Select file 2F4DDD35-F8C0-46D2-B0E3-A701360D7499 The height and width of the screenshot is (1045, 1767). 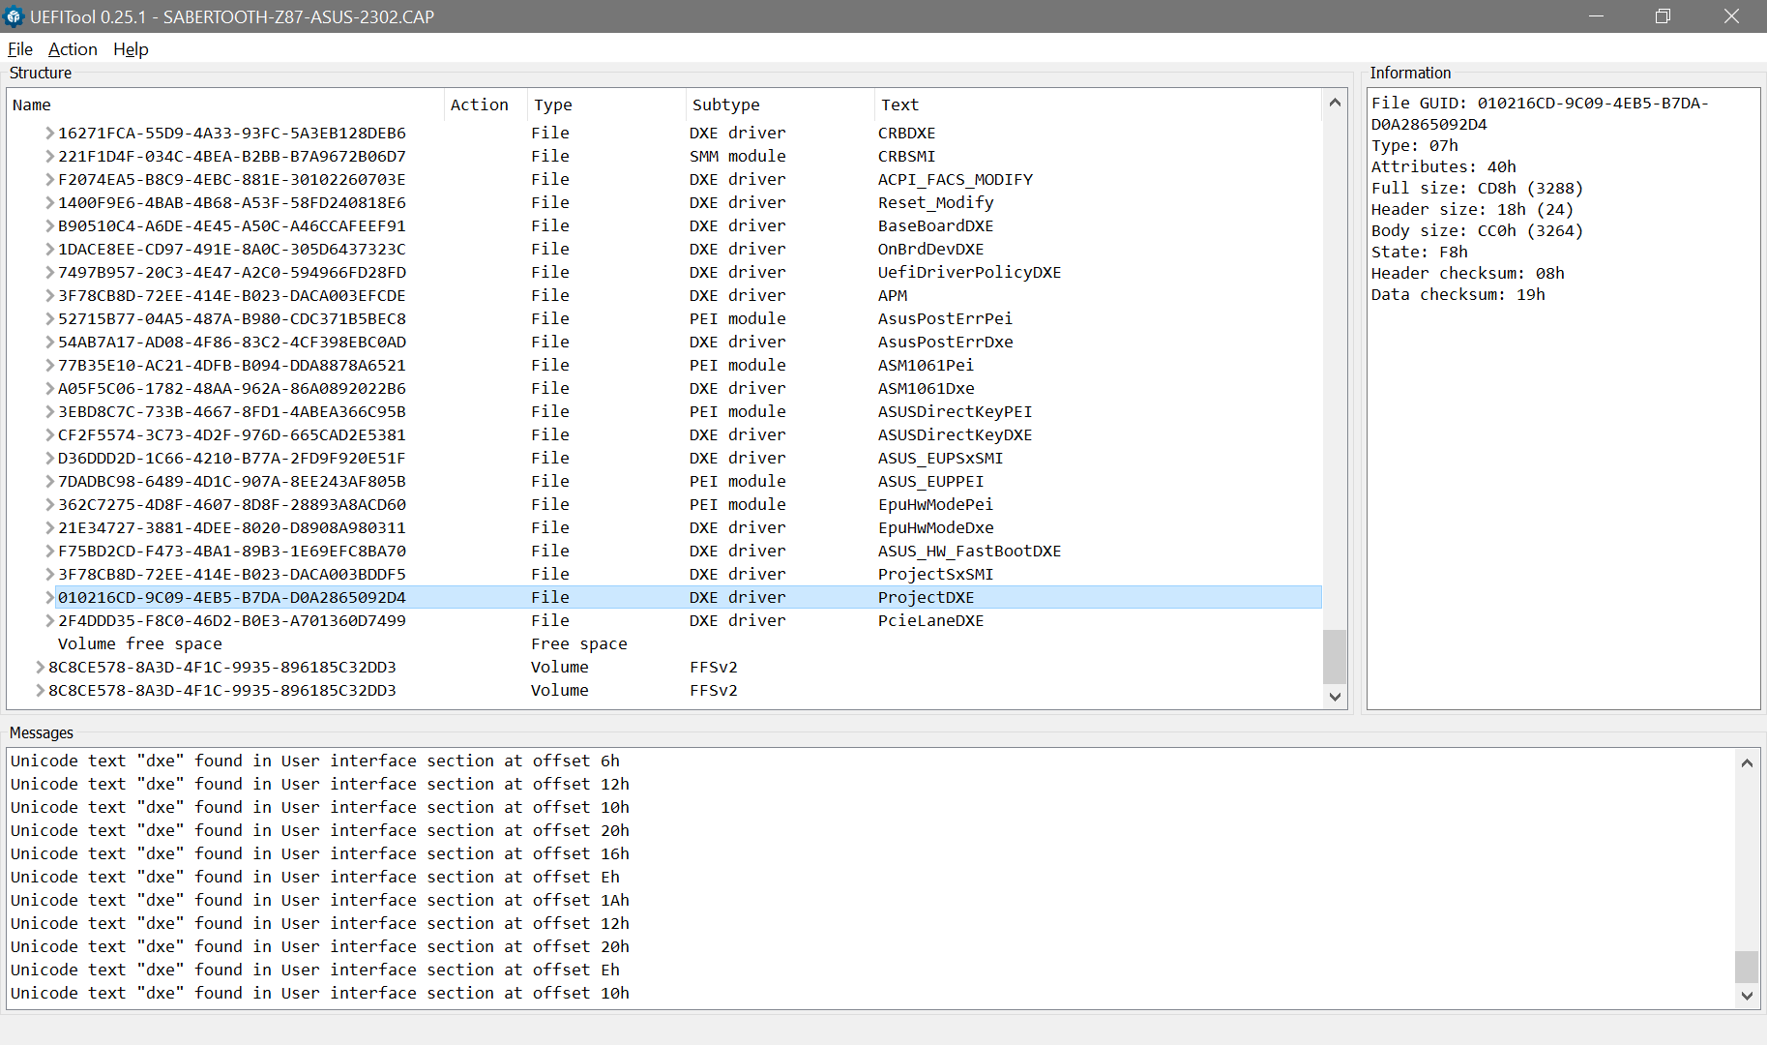pyautogui.click(x=663, y=620)
